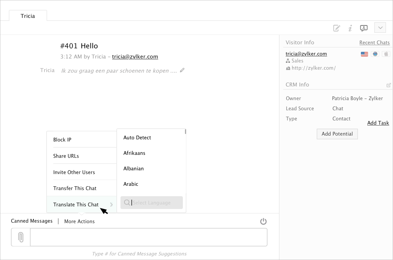393x260 pixels.
Task: Click the chat speech bubble icon in the toolbar
Action: click(x=364, y=28)
